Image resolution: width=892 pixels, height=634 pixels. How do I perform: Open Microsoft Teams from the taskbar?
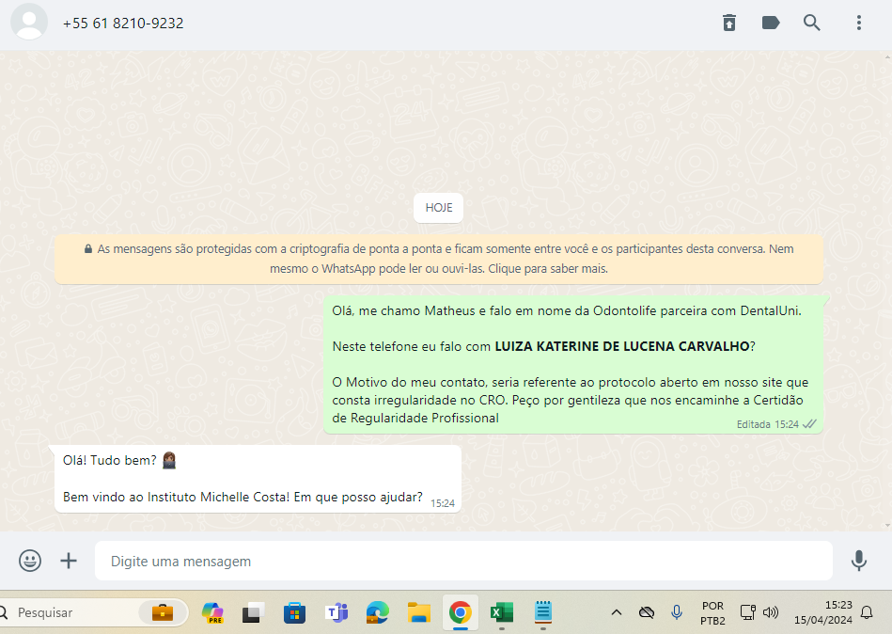coord(336,612)
